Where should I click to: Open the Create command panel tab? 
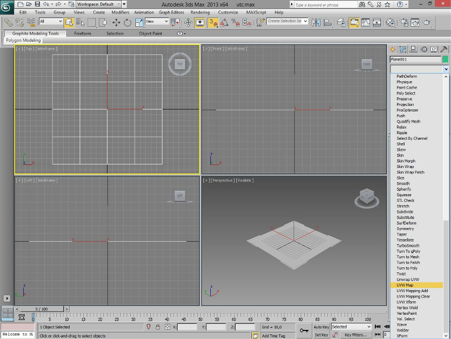click(392, 49)
